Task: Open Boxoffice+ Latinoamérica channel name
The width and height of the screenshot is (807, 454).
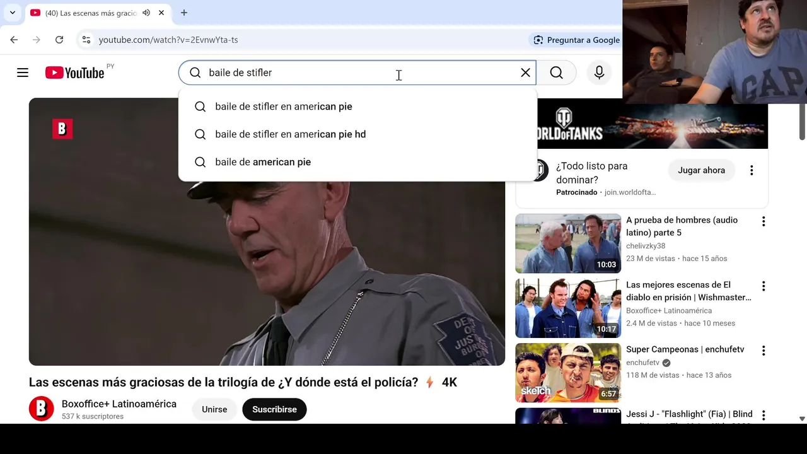Action: point(119,404)
